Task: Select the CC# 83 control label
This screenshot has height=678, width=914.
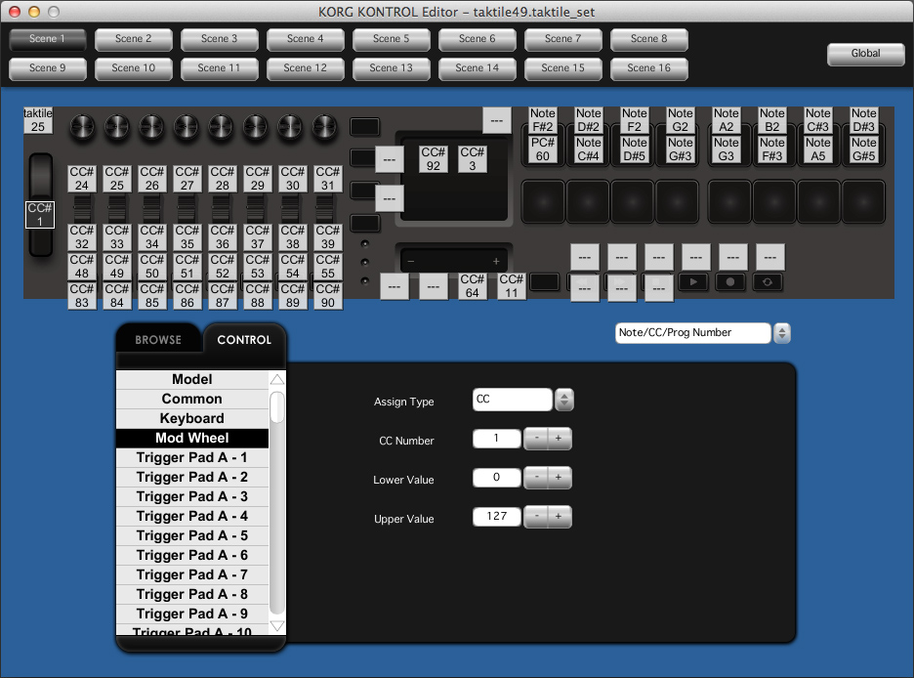Action: pyautogui.click(x=82, y=296)
